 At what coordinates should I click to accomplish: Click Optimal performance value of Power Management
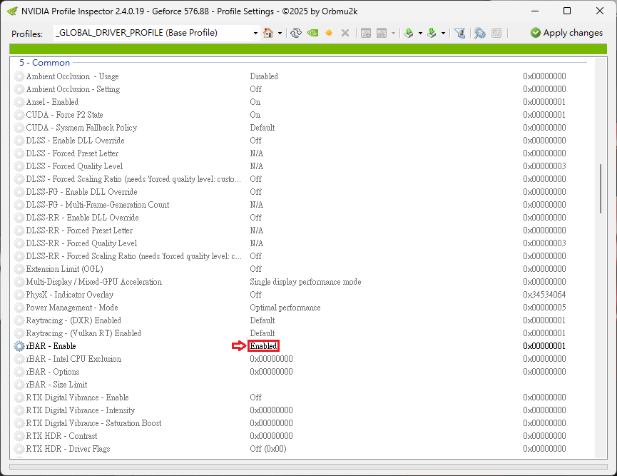click(285, 308)
